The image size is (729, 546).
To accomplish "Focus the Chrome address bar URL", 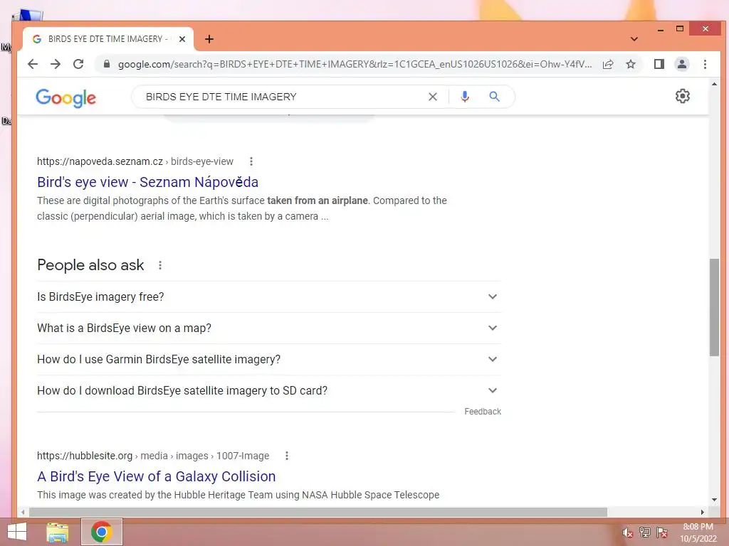I will (x=355, y=64).
